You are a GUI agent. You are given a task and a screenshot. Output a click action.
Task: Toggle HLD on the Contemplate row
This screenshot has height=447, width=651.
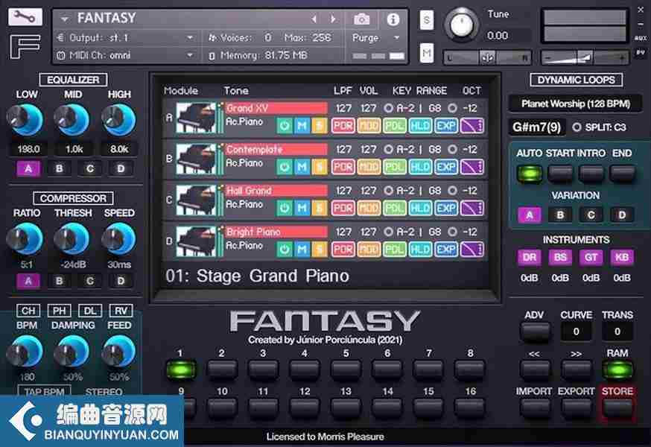click(420, 167)
